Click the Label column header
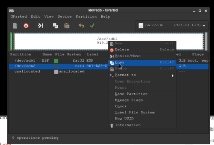Screen dimensions: 214x145 (92, 55)
